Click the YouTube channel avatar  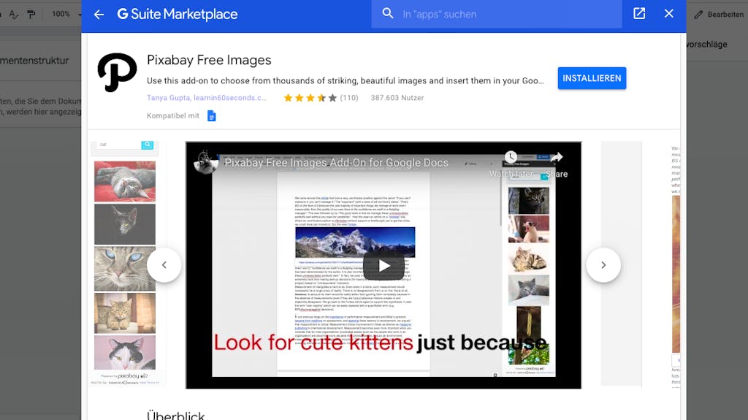206,162
